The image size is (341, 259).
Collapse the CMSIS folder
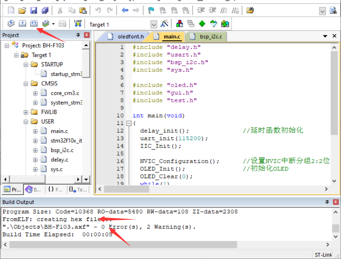26,84
